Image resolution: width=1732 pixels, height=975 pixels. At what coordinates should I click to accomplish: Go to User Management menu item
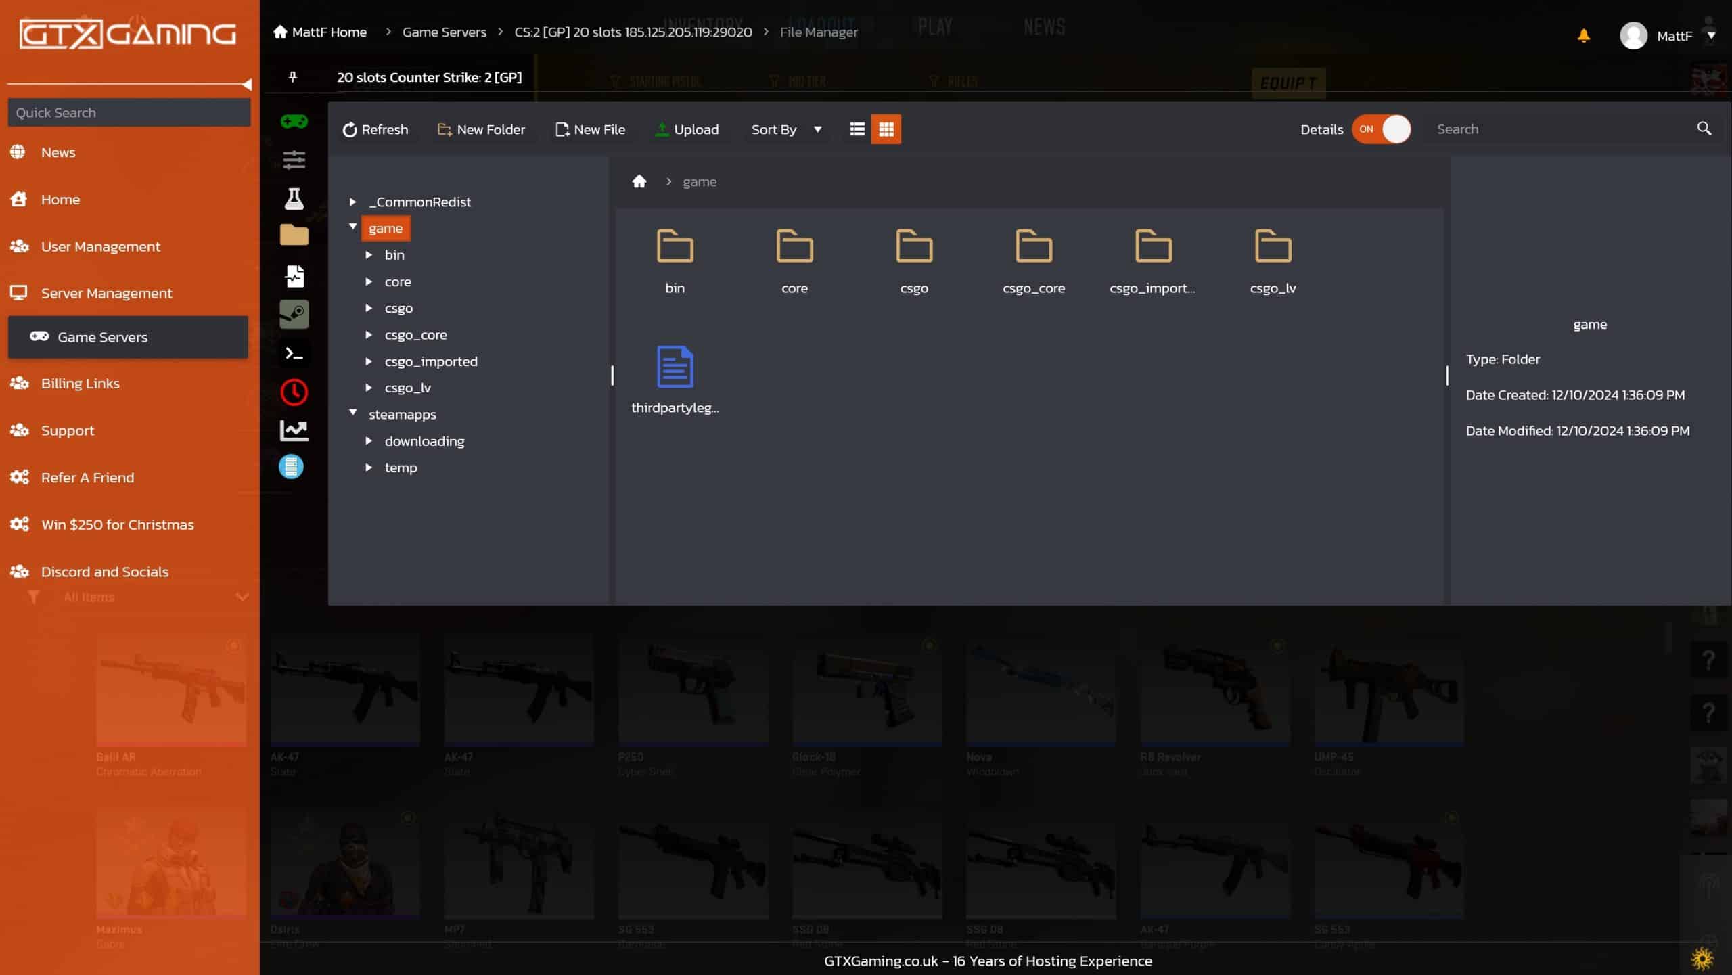[x=100, y=247]
